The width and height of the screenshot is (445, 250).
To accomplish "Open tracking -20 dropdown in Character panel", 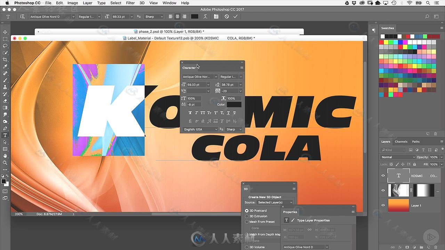I will pos(241,91).
